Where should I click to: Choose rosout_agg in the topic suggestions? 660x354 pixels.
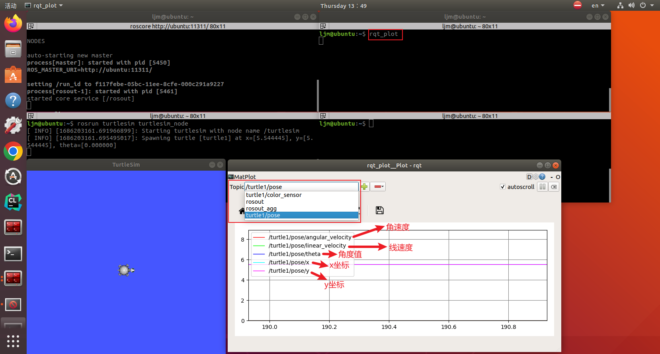(302, 208)
